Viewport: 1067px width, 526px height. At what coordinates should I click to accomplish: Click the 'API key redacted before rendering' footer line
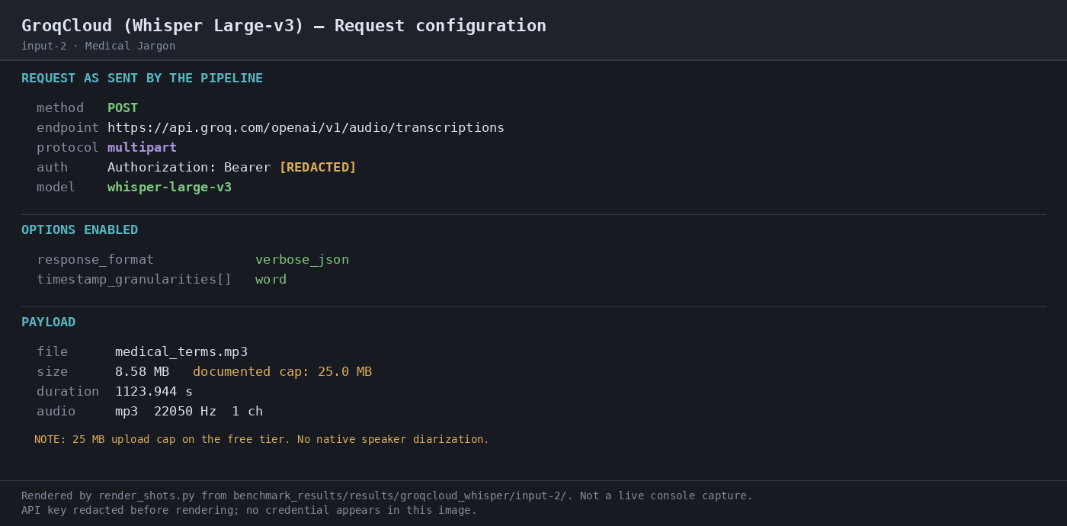pyautogui.click(x=249, y=510)
